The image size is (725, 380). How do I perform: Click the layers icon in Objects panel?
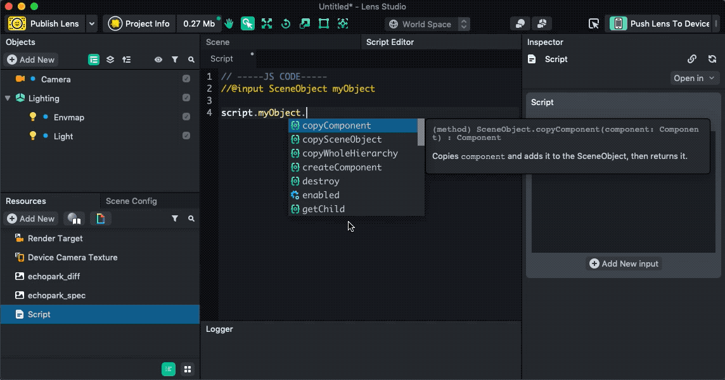pos(110,60)
